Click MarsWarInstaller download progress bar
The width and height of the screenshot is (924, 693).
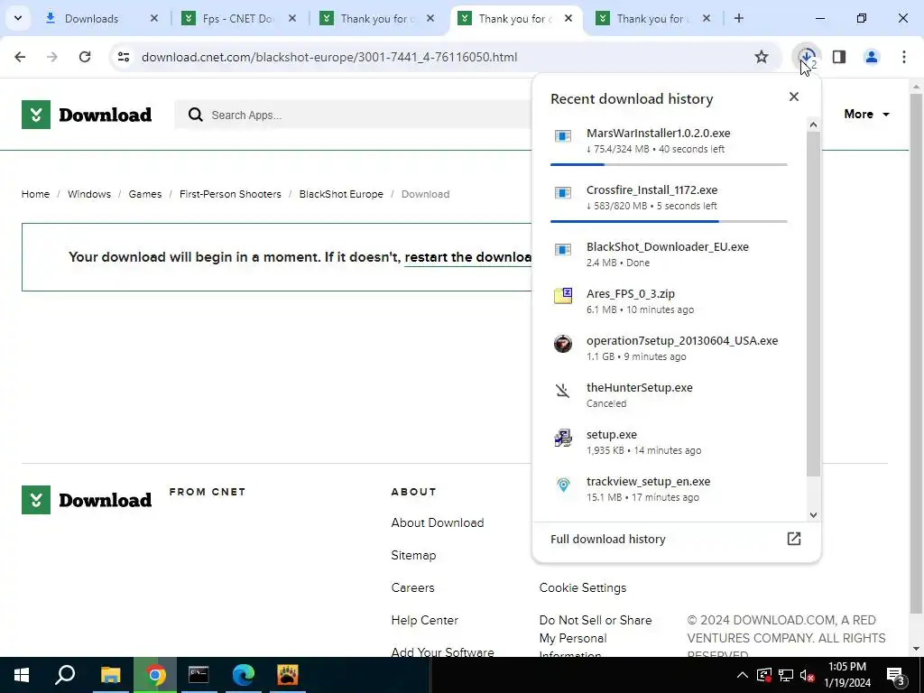[669, 164]
